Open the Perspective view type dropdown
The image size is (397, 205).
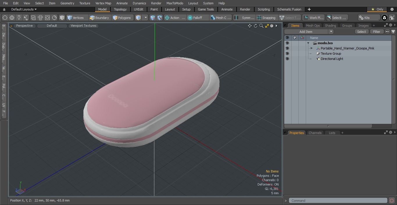(24, 26)
